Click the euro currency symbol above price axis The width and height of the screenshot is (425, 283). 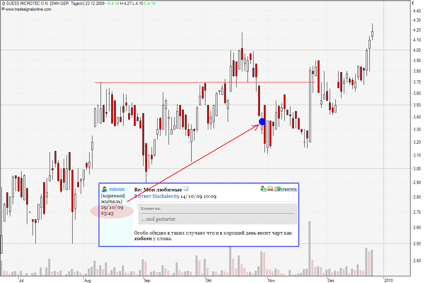click(x=413, y=3)
